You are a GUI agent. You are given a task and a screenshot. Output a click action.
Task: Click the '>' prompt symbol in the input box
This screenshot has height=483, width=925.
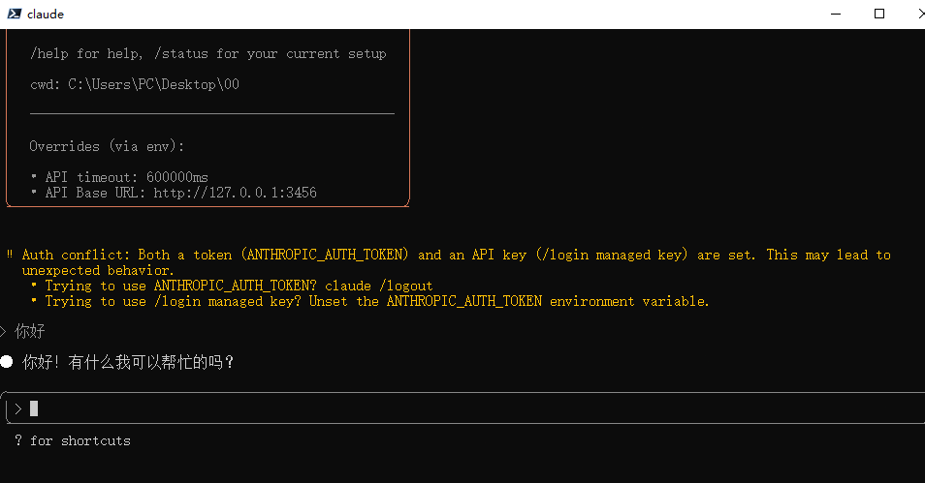tap(17, 408)
